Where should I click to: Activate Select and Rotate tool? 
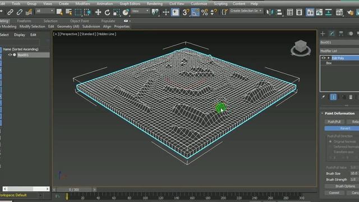107,12
